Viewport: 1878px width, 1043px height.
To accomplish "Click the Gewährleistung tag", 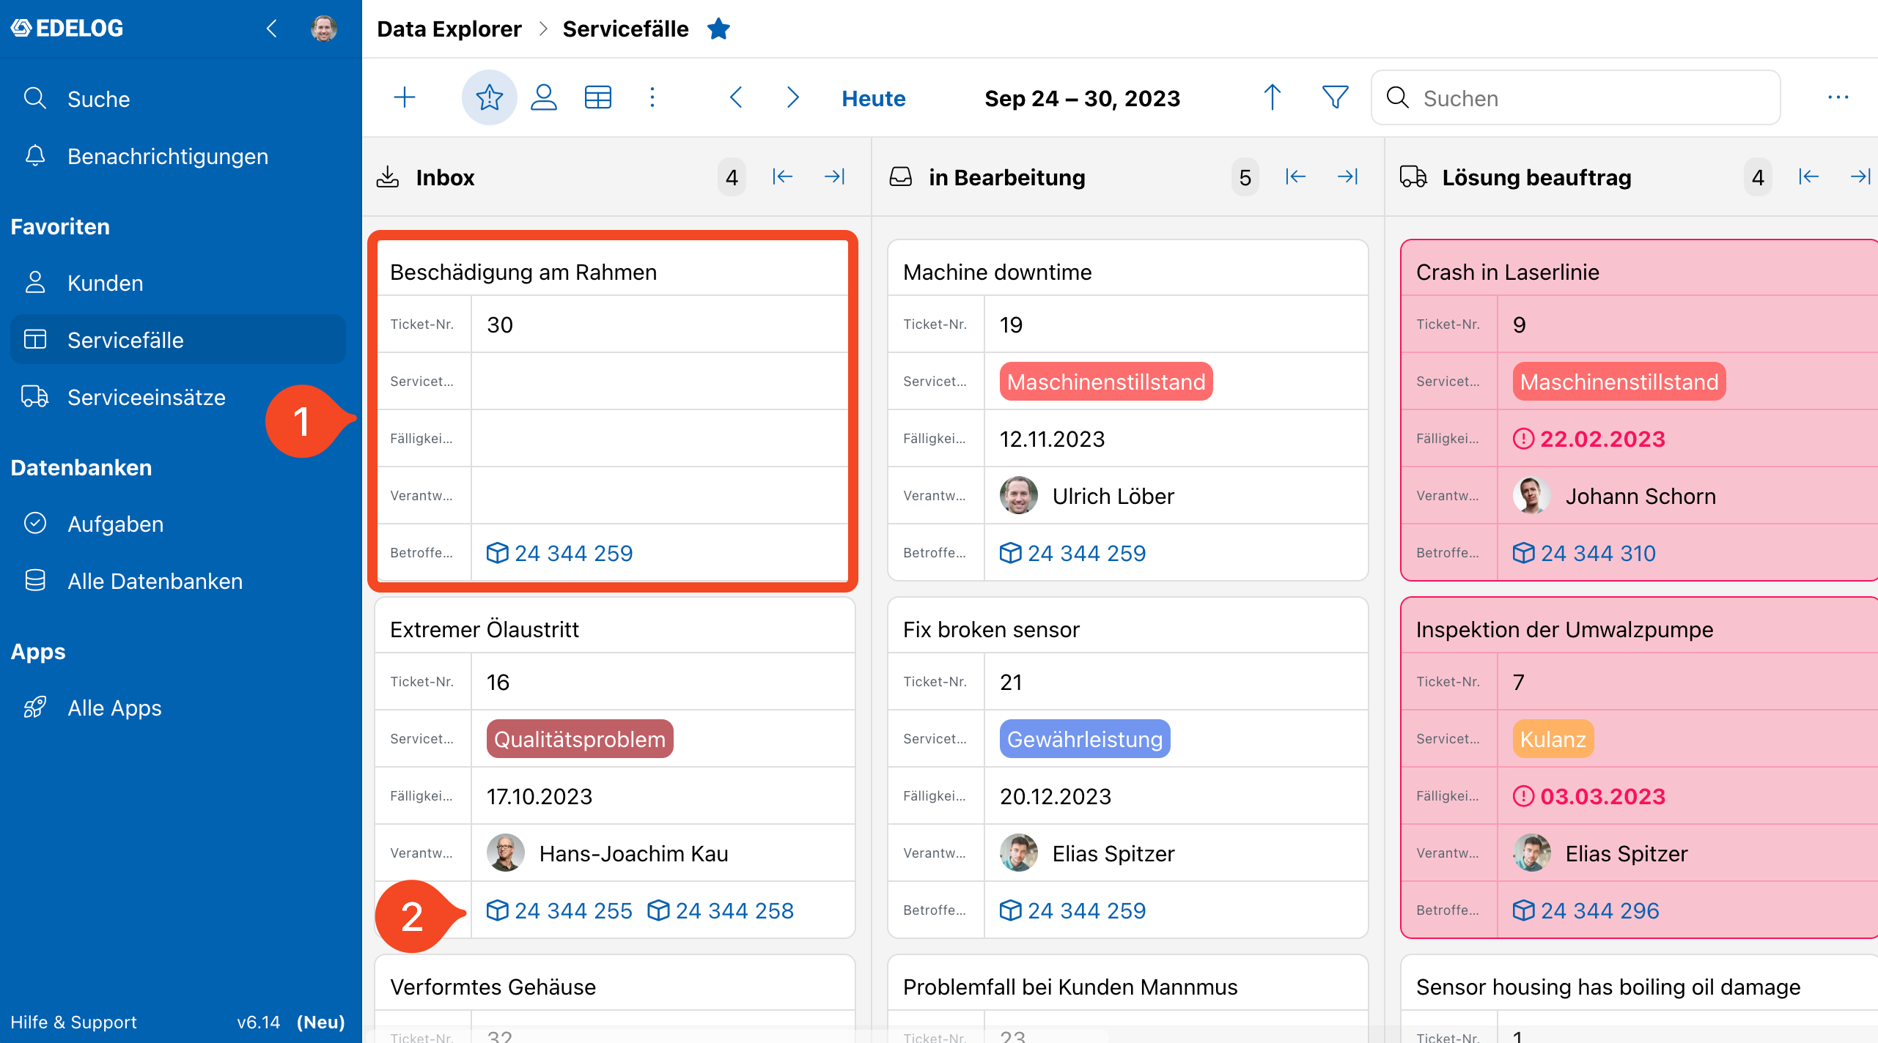I will [1085, 739].
